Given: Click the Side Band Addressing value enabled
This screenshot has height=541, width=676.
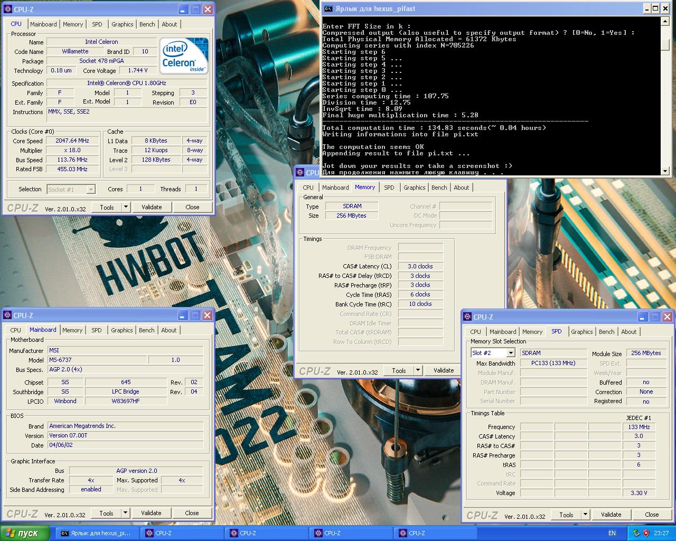Looking at the screenshot, I should [91, 489].
